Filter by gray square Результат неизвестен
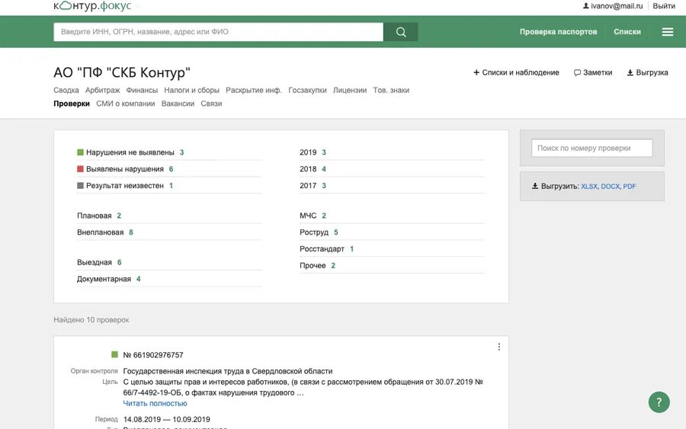This screenshot has width=686, height=429. click(x=81, y=185)
